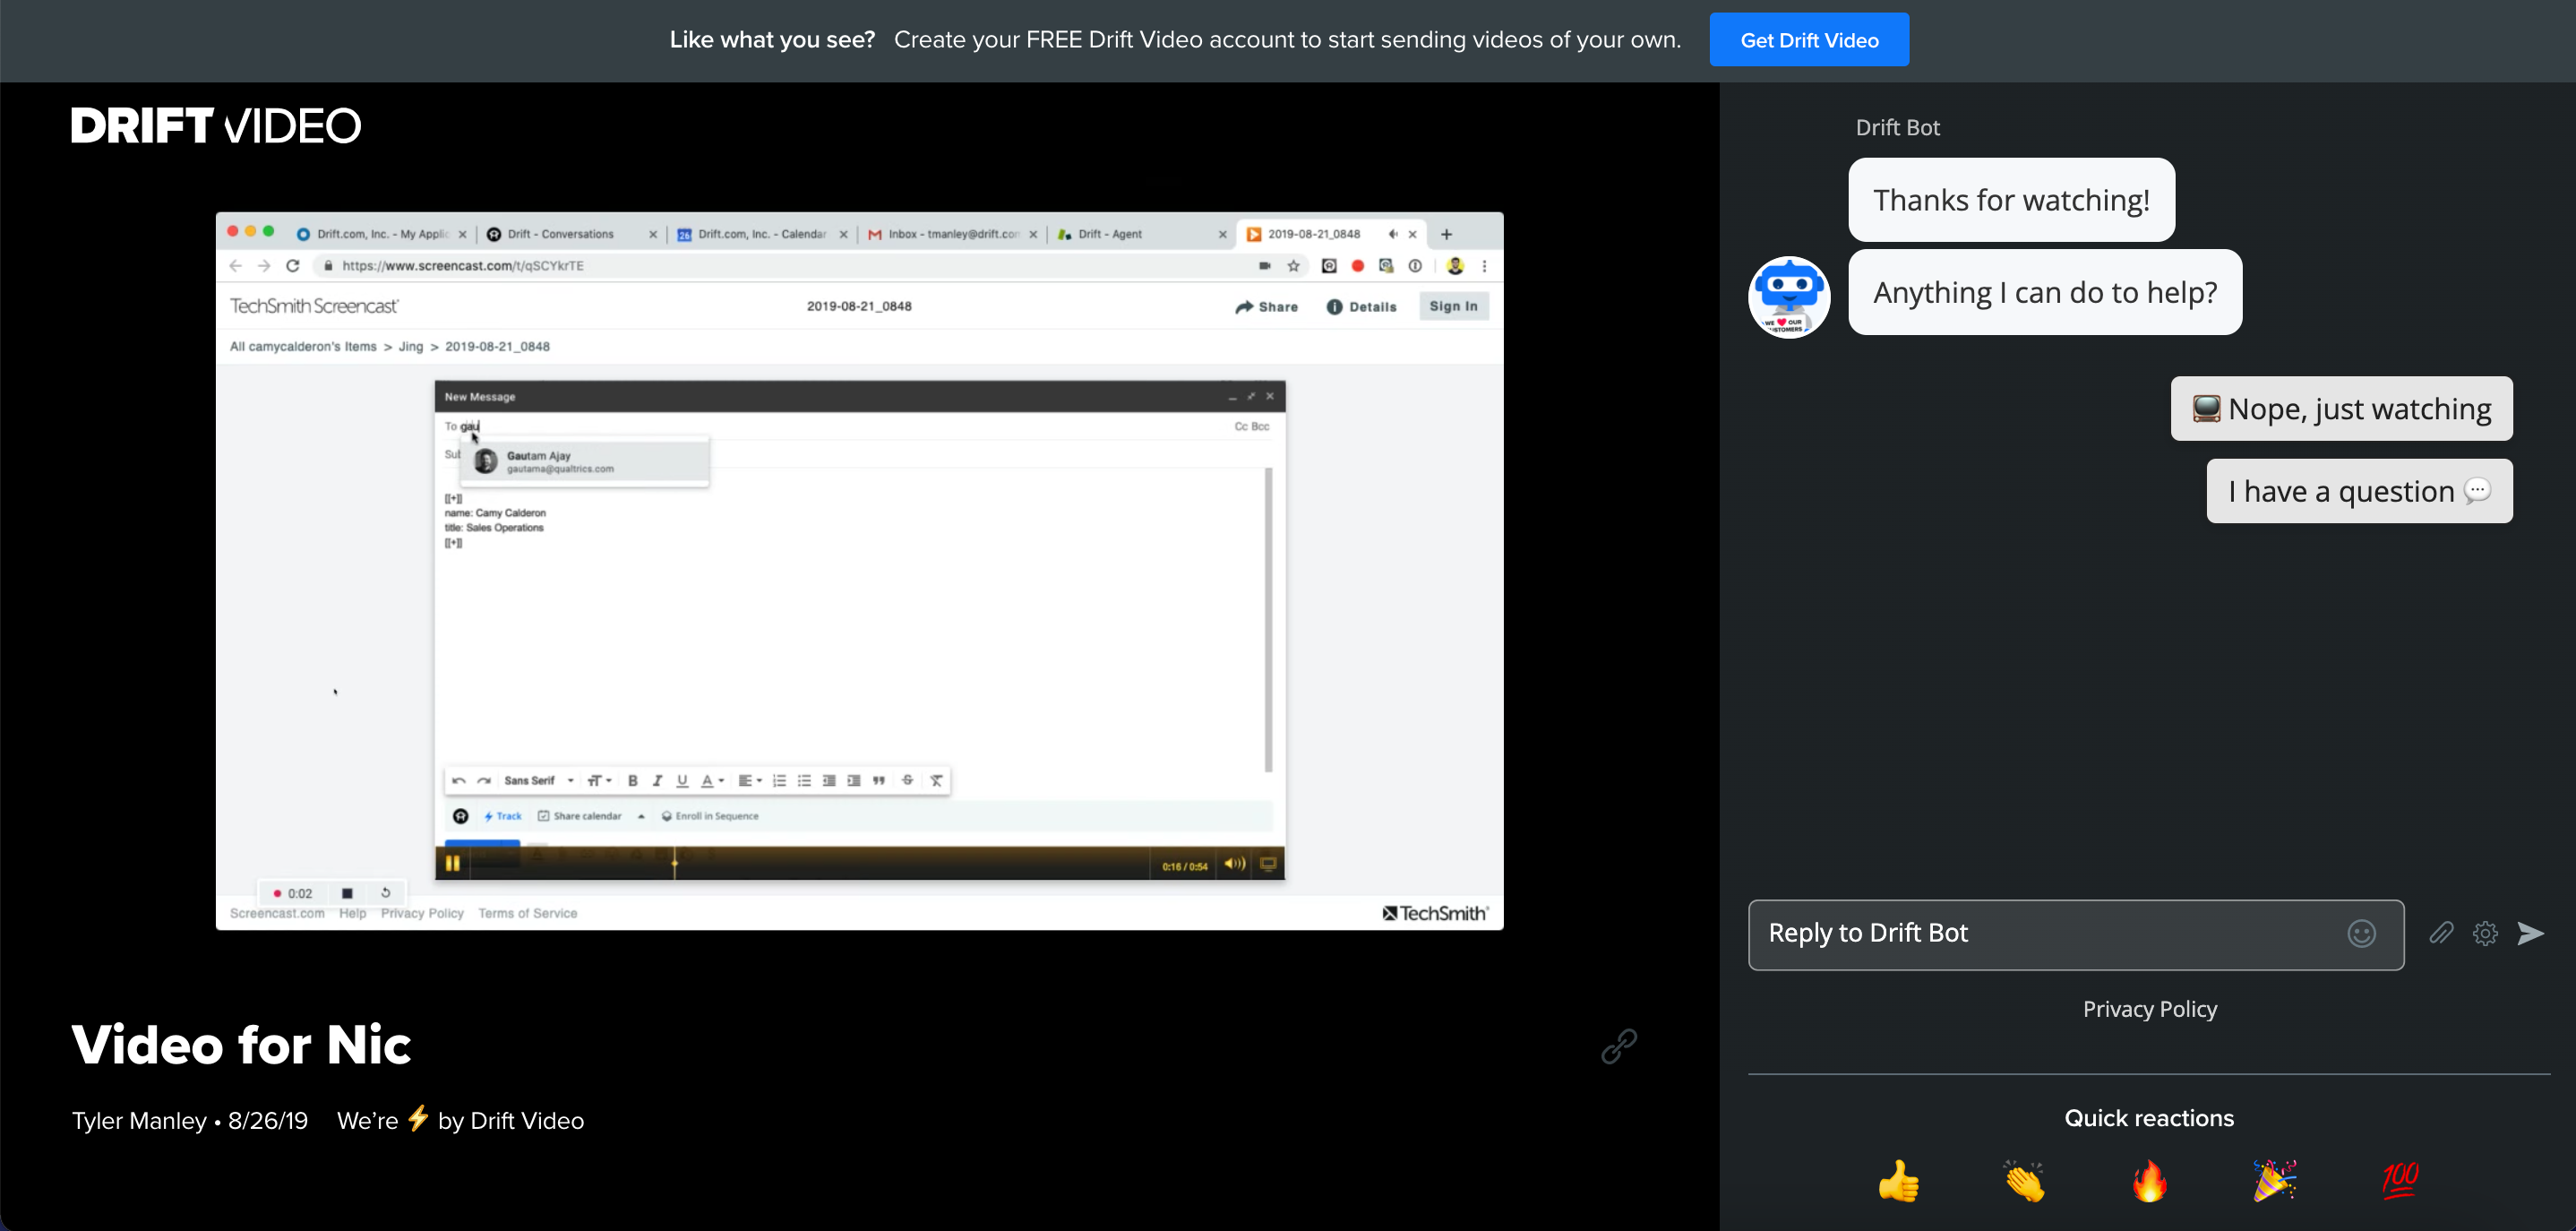Click the Drift Bot avatar
Viewport: 2576px width, 1231px height.
click(1789, 297)
